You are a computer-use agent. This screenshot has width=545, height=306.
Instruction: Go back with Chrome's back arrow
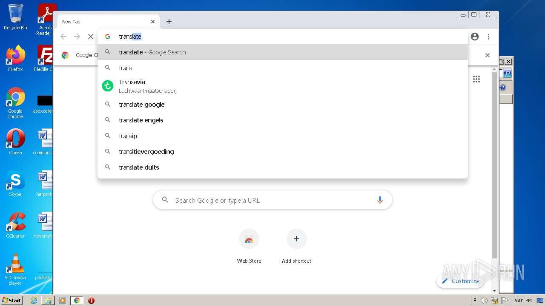[x=63, y=37]
